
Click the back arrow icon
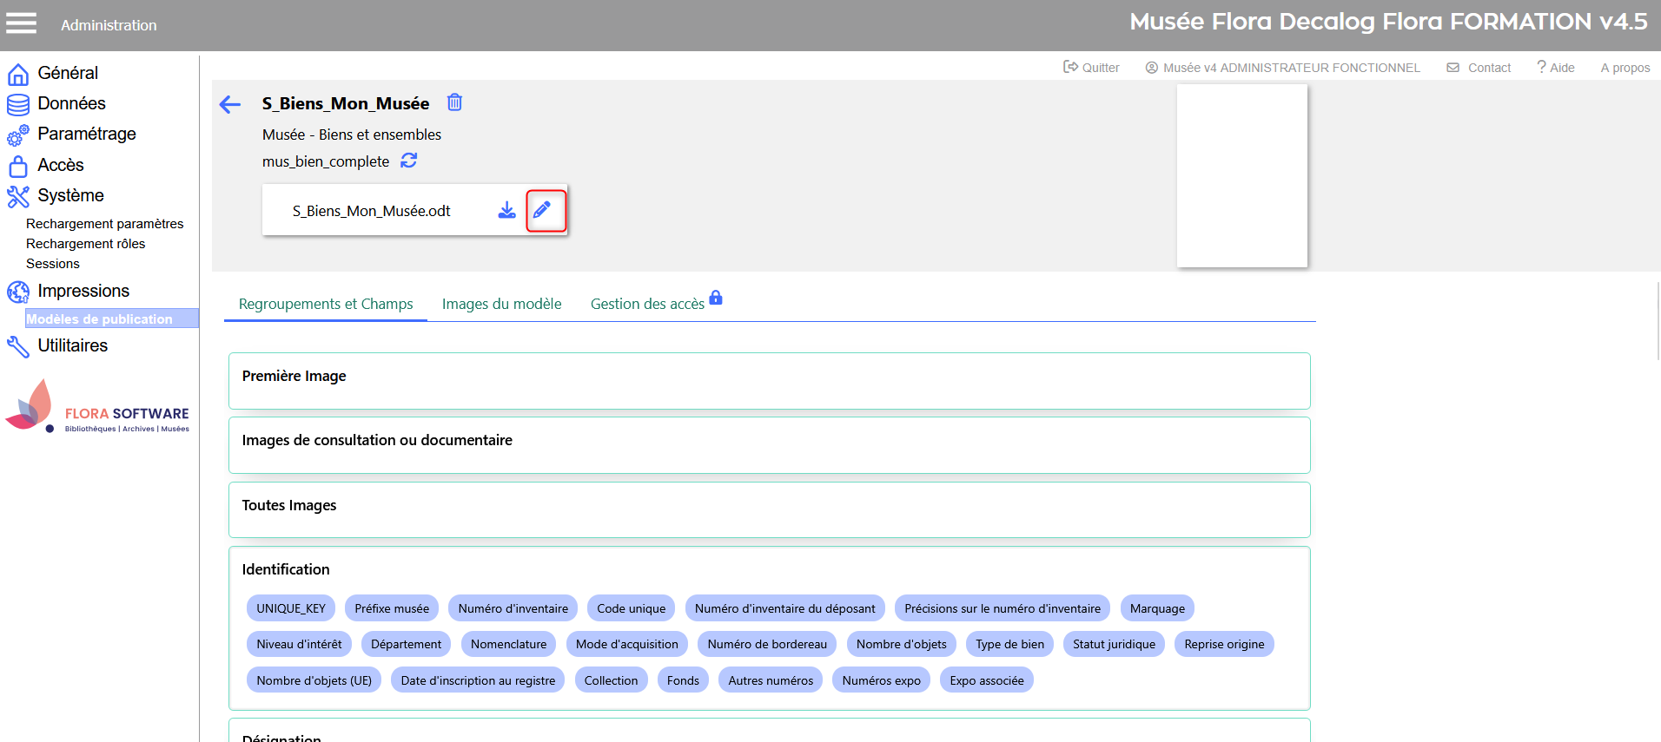(230, 105)
